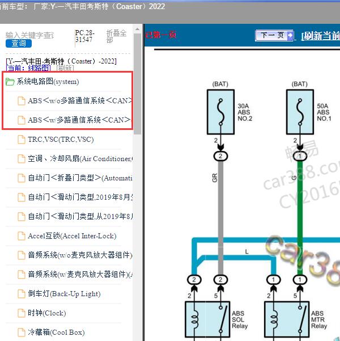
Task: Click document icon beside 倒车灯
Action: point(22,294)
